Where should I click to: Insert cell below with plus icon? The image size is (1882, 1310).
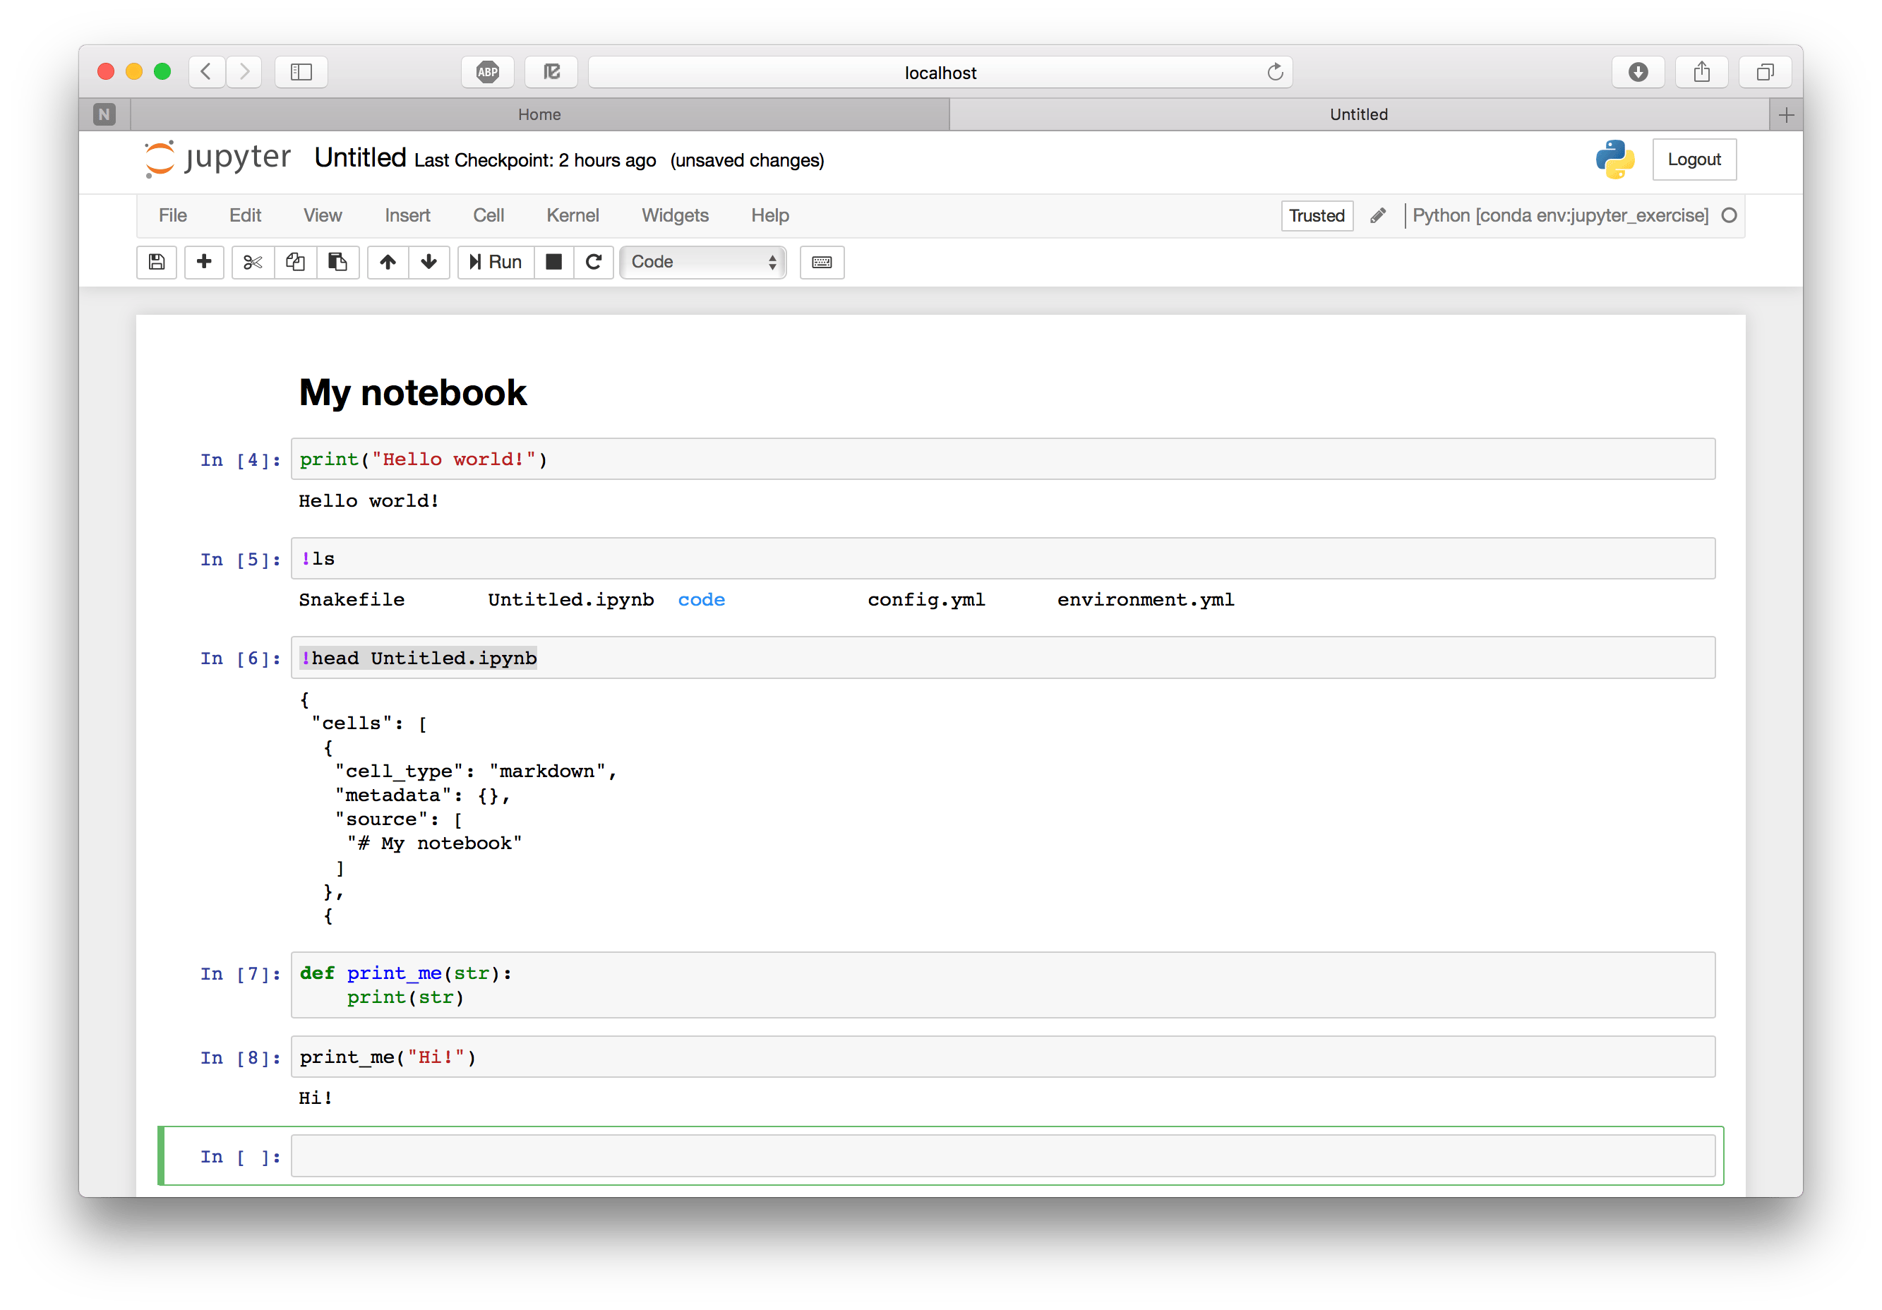(x=204, y=263)
